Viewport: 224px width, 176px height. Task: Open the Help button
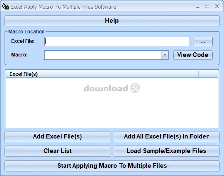[x=112, y=21]
